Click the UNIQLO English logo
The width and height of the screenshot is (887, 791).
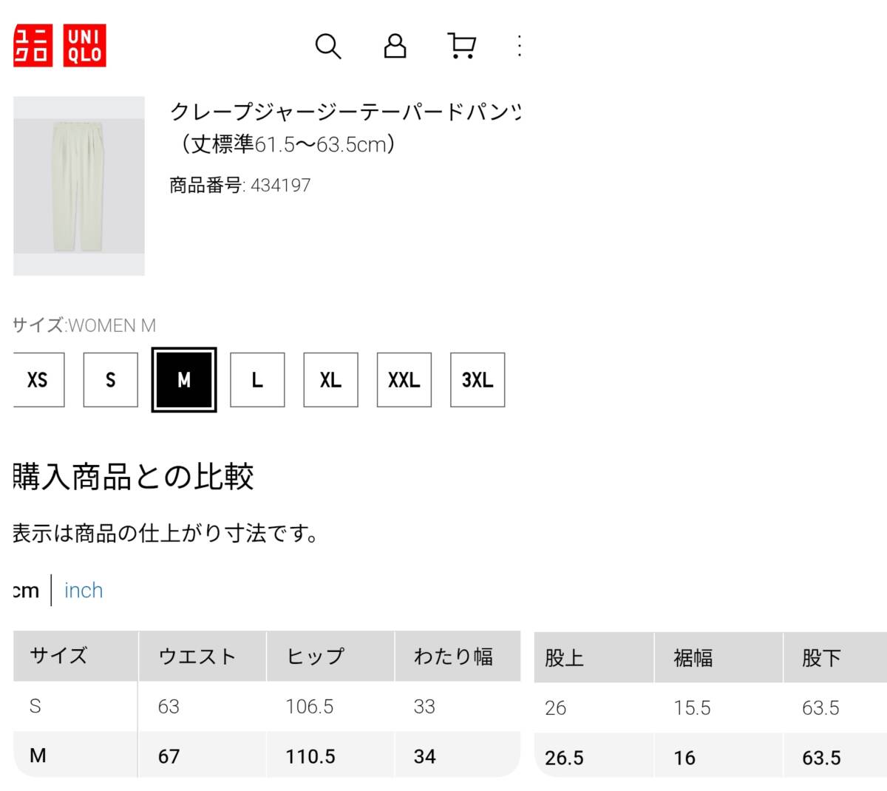coord(84,46)
